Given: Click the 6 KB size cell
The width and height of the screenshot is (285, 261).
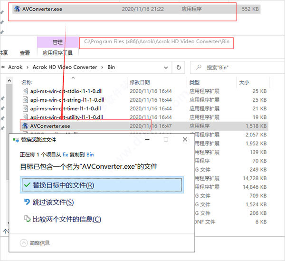Looking at the screenshot, I should pos(261,222).
